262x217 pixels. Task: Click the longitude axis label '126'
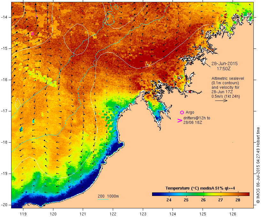pyautogui.click(x=233, y=214)
